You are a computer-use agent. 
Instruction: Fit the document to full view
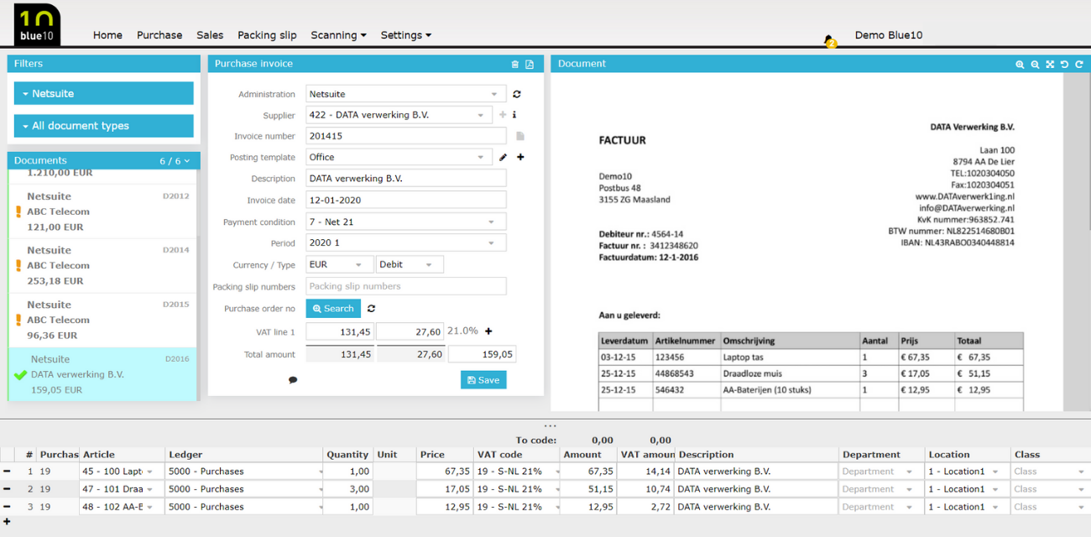pos(1050,64)
